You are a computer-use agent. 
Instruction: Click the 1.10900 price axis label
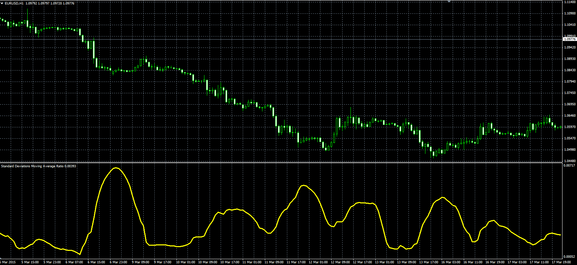point(569,13)
